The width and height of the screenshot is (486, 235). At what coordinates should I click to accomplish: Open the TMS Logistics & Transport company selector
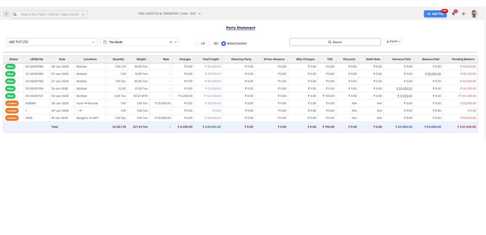(169, 14)
